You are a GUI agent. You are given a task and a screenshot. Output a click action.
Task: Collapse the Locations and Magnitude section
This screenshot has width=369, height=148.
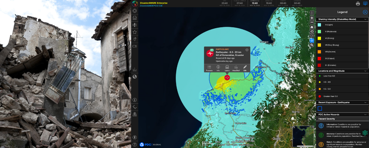pos(365,71)
